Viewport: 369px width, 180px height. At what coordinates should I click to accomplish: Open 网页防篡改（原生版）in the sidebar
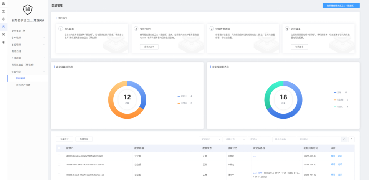(23, 65)
